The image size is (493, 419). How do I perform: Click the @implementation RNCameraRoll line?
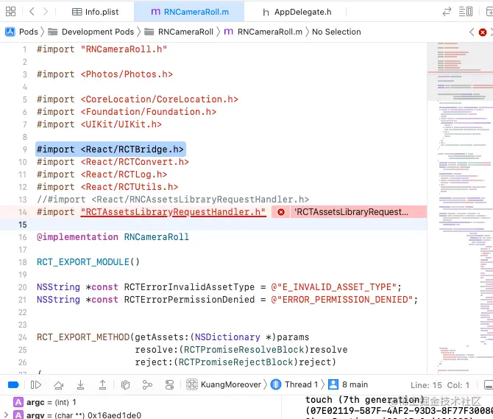click(113, 237)
